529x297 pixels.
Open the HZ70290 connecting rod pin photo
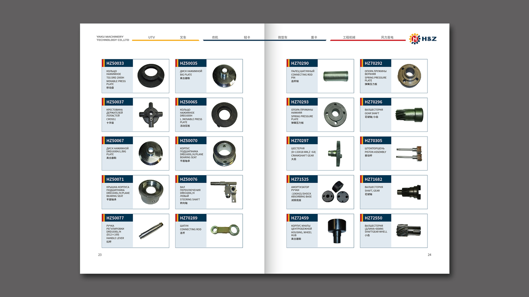click(x=336, y=76)
